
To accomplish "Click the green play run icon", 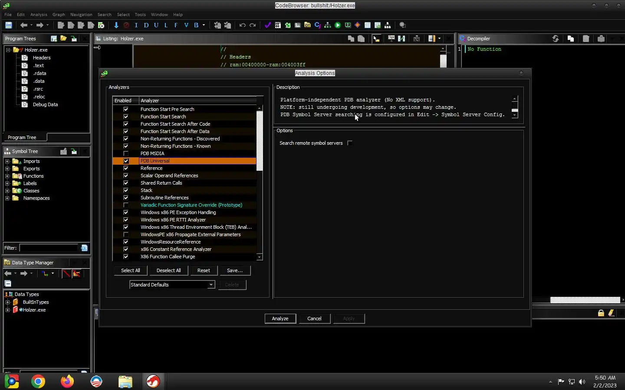I will (x=338, y=25).
